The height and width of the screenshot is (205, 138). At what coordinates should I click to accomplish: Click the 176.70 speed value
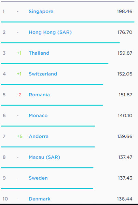tap(125, 32)
